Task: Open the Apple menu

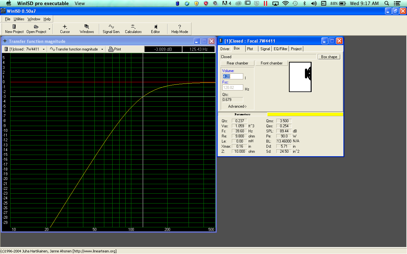Action: pos(9,3)
